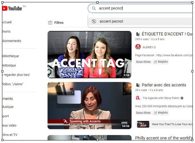The image size is (195, 143).
Task: Open the Filtres button
Action: pos(56,23)
